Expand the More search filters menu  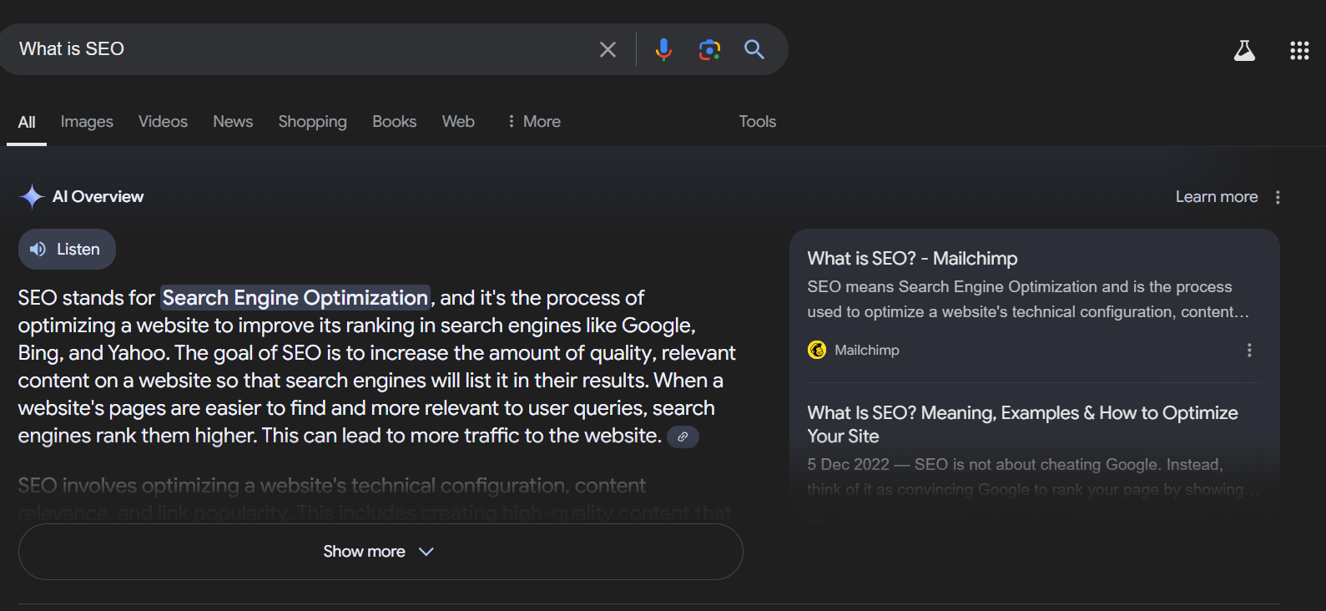534,122
